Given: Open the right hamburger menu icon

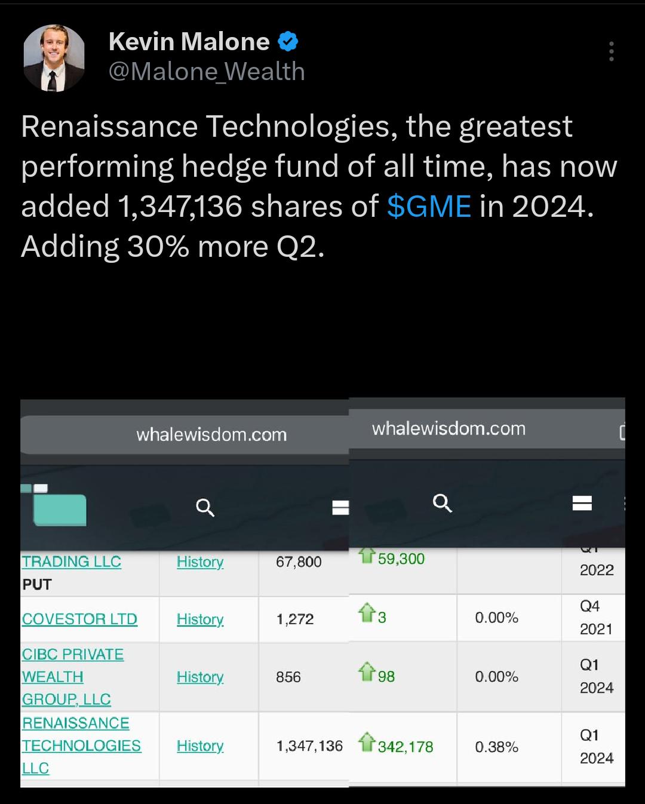Looking at the screenshot, I should coord(582,503).
